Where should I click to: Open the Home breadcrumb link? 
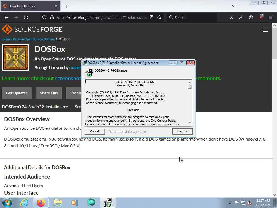point(6,39)
